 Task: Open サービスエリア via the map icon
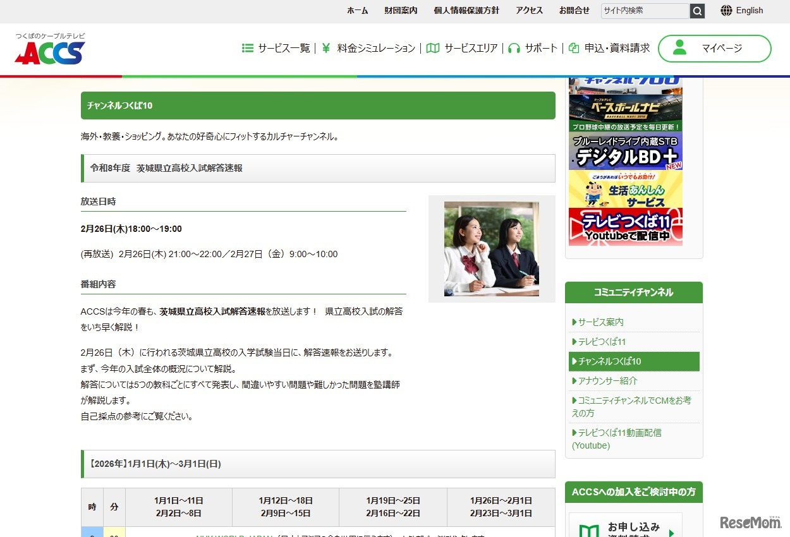tap(433, 47)
